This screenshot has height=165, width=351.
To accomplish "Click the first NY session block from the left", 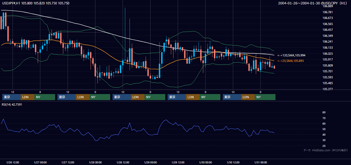I will [45, 97].
